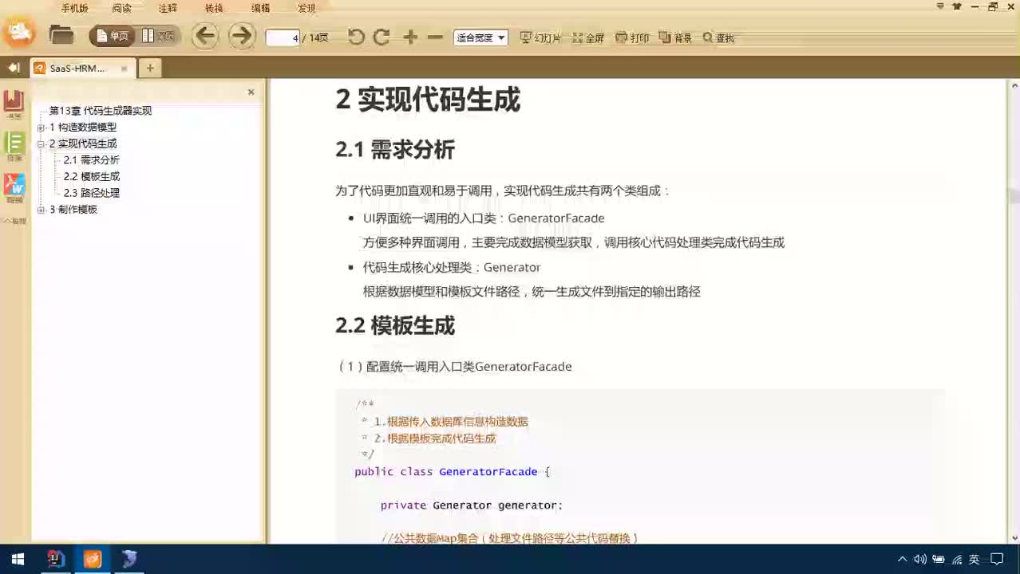Select 第13章 代码生成器实现 in outline

tap(101, 111)
